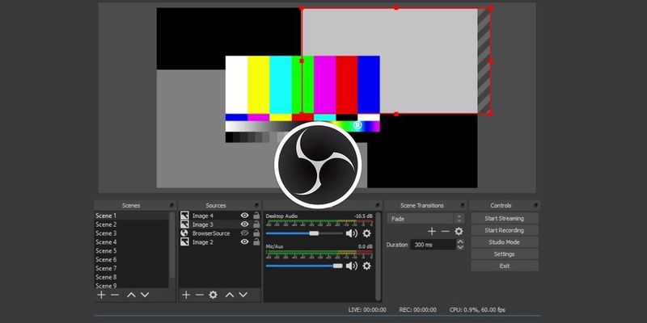Undock the Controls panel
Image resolution: width=647 pixels, height=323 pixels.
tap(535, 205)
